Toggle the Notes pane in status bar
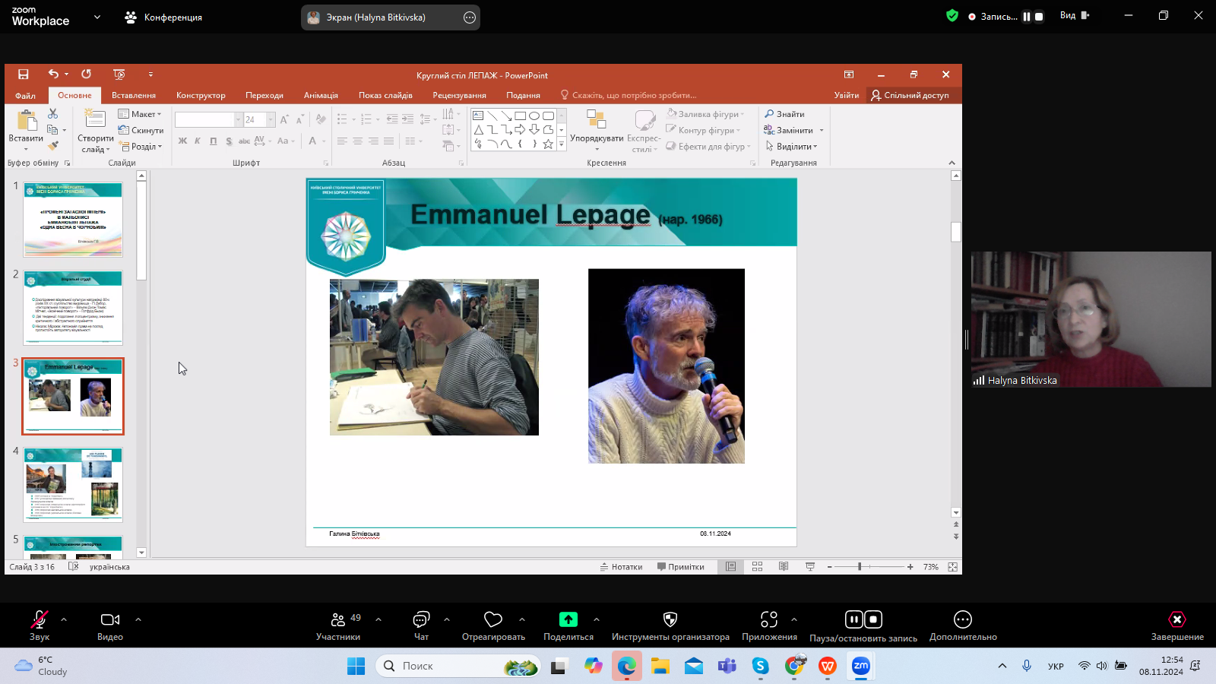Image resolution: width=1216 pixels, height=684 pixels. [621, 567]
